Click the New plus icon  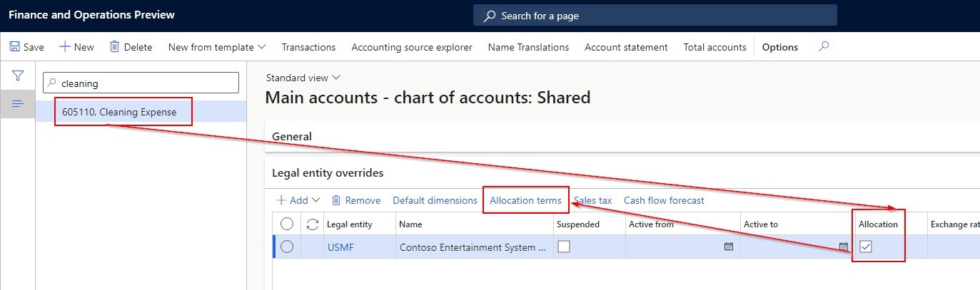pyautogui.click(x=65, y=47)
